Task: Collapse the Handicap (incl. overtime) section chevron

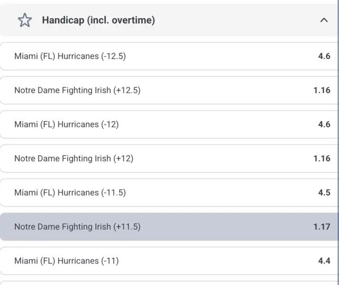Action: 324,20
